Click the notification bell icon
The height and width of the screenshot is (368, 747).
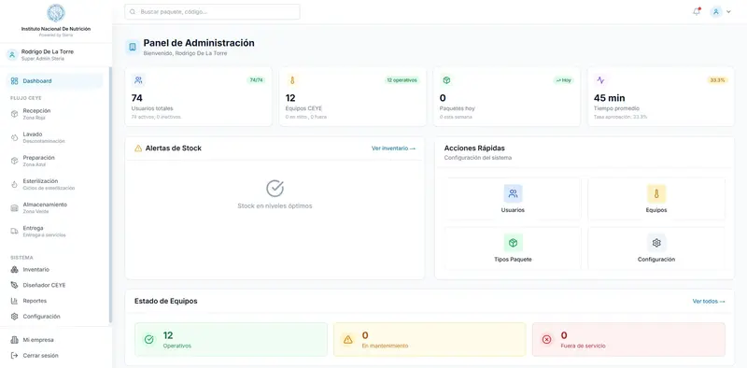point(697,12)
